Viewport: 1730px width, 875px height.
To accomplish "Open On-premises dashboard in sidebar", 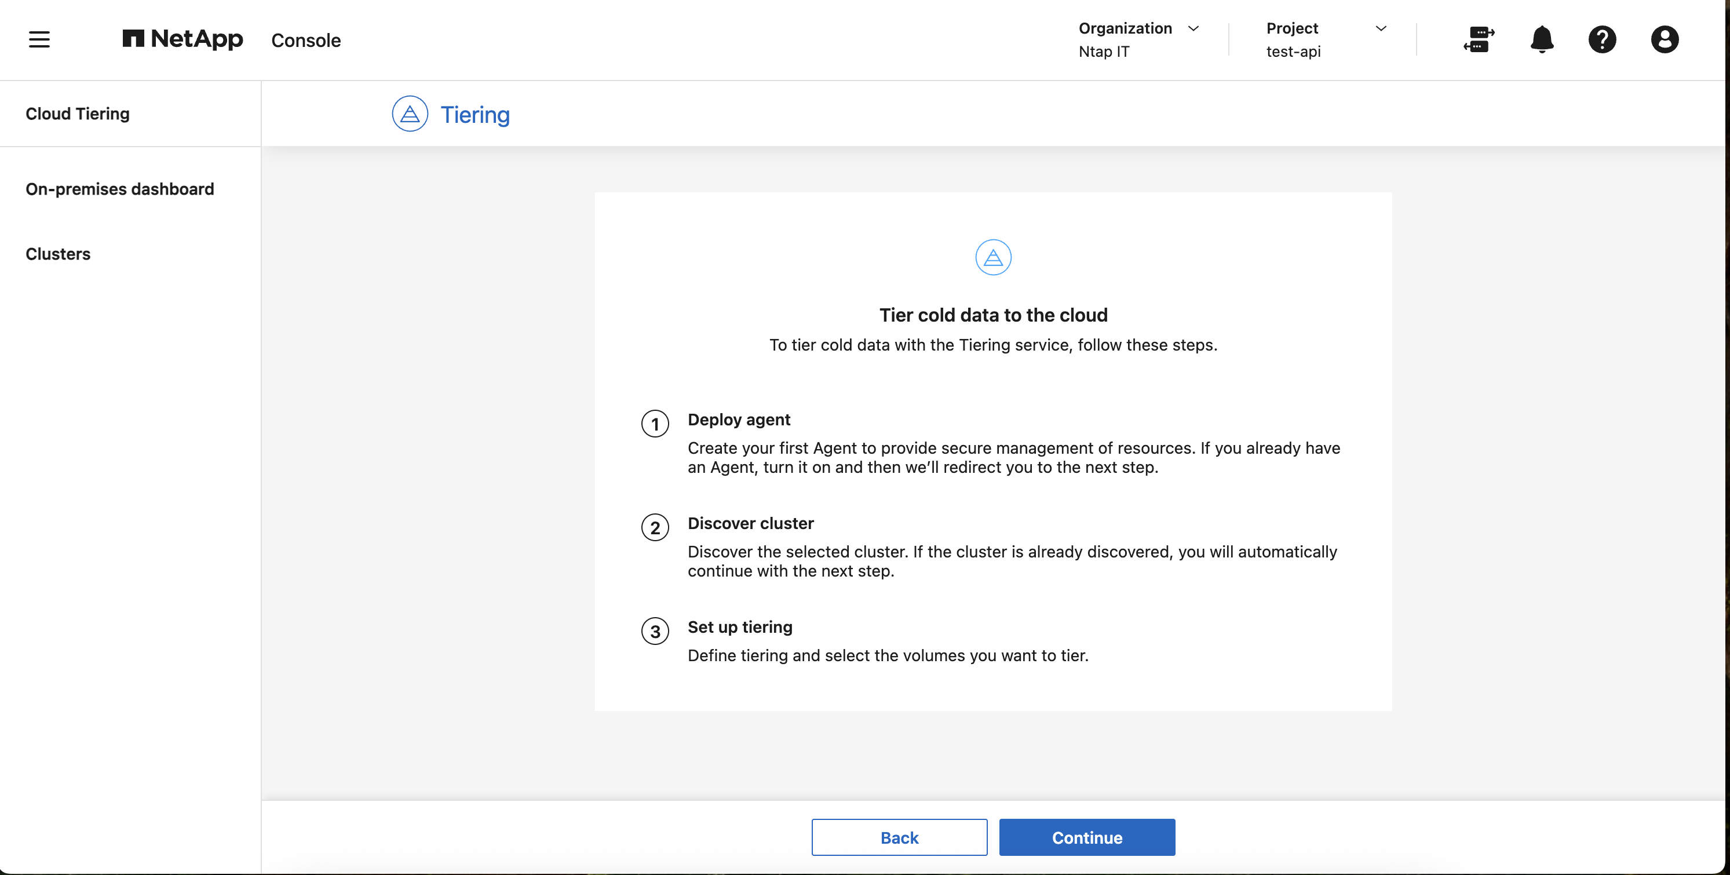I will click(x=119, y=189).
